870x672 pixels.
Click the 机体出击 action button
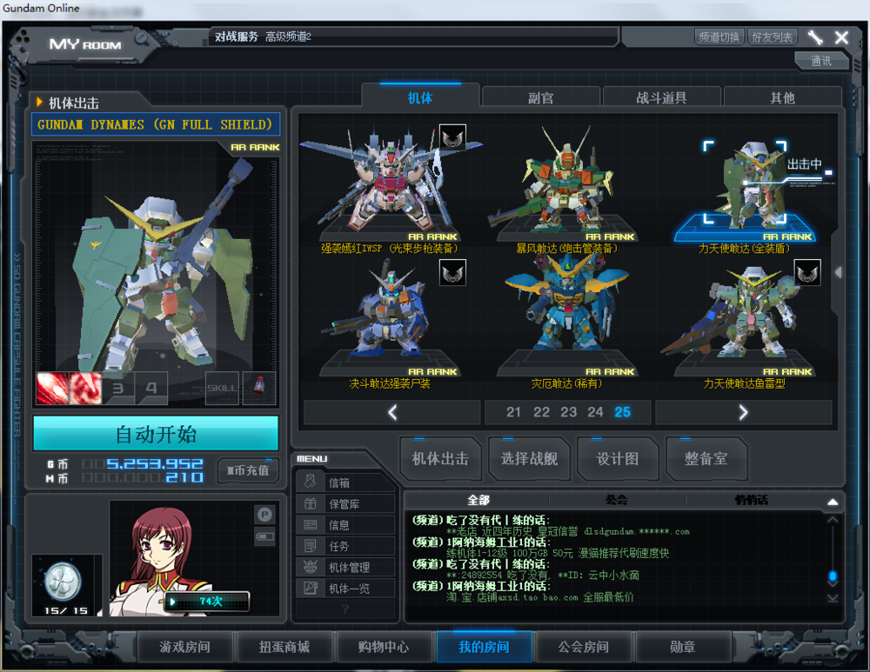(440, 458)
